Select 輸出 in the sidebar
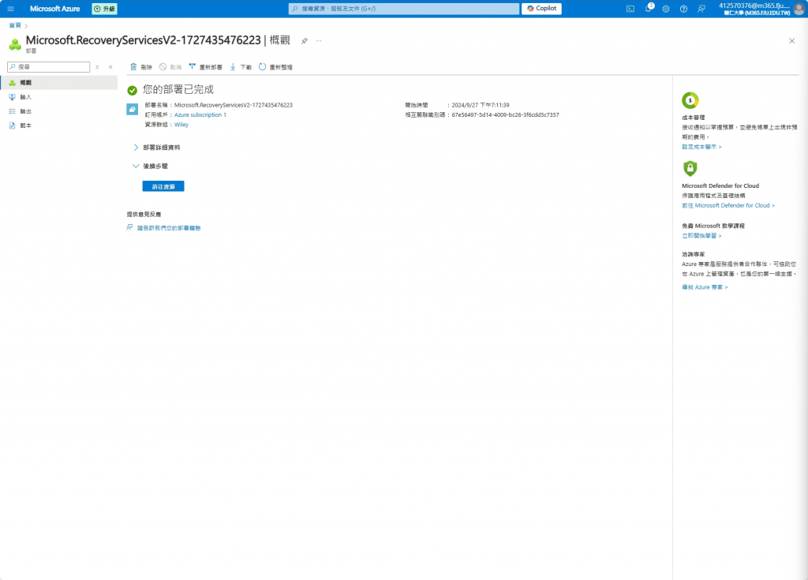This screenshot has width=808, height=580. 58,111
